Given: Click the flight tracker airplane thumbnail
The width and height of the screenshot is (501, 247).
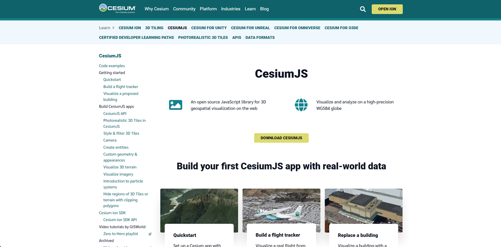Looking at the screenshot, I should pos(281,206).
